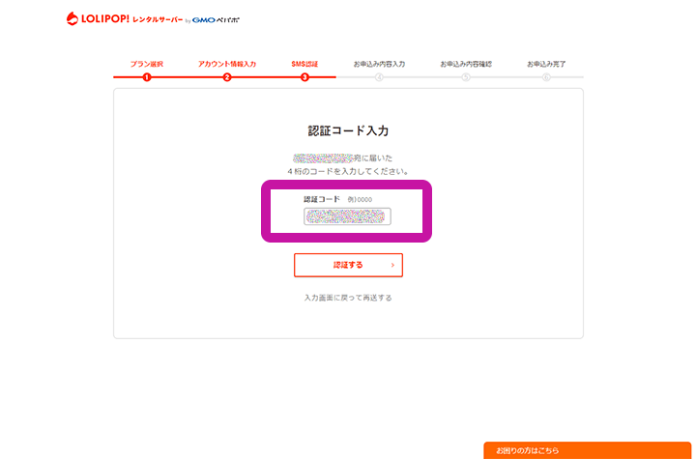Select the greyed step 6 circle
Screen dimensions: 696x459
point(546,77)
